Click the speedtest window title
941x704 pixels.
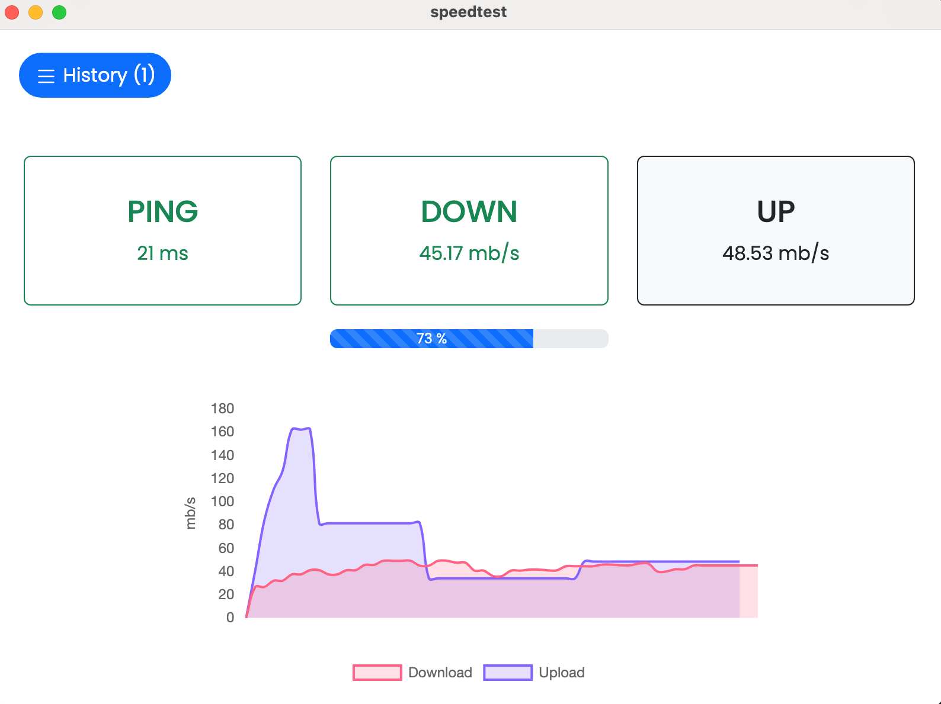pyautogui.click(x=468, y=12)
